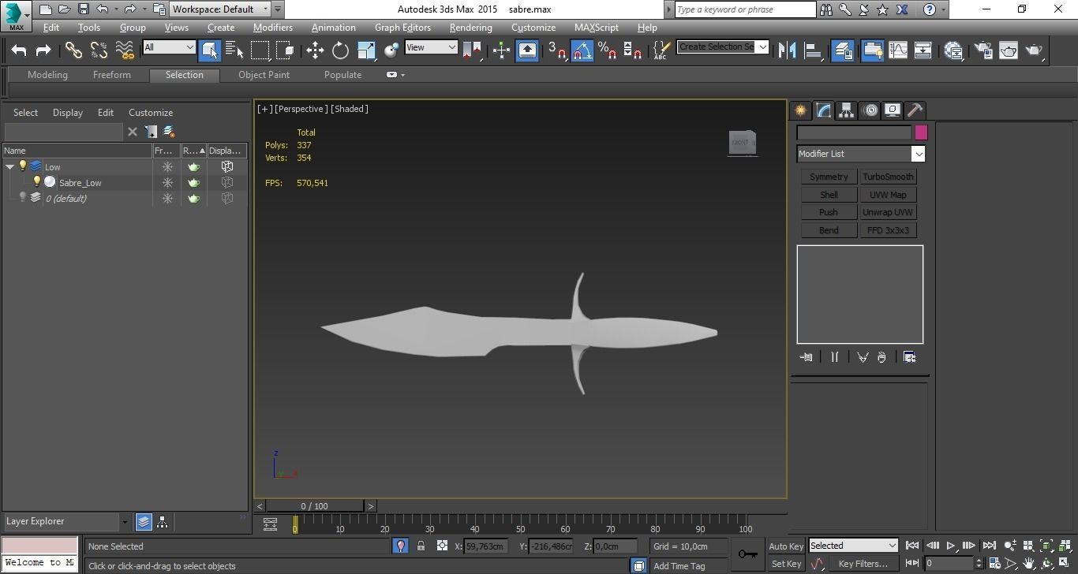Toggle visibility bulb of 0 (default) layer
Viewport: 1078px width, 574px height.
(22, 198)
